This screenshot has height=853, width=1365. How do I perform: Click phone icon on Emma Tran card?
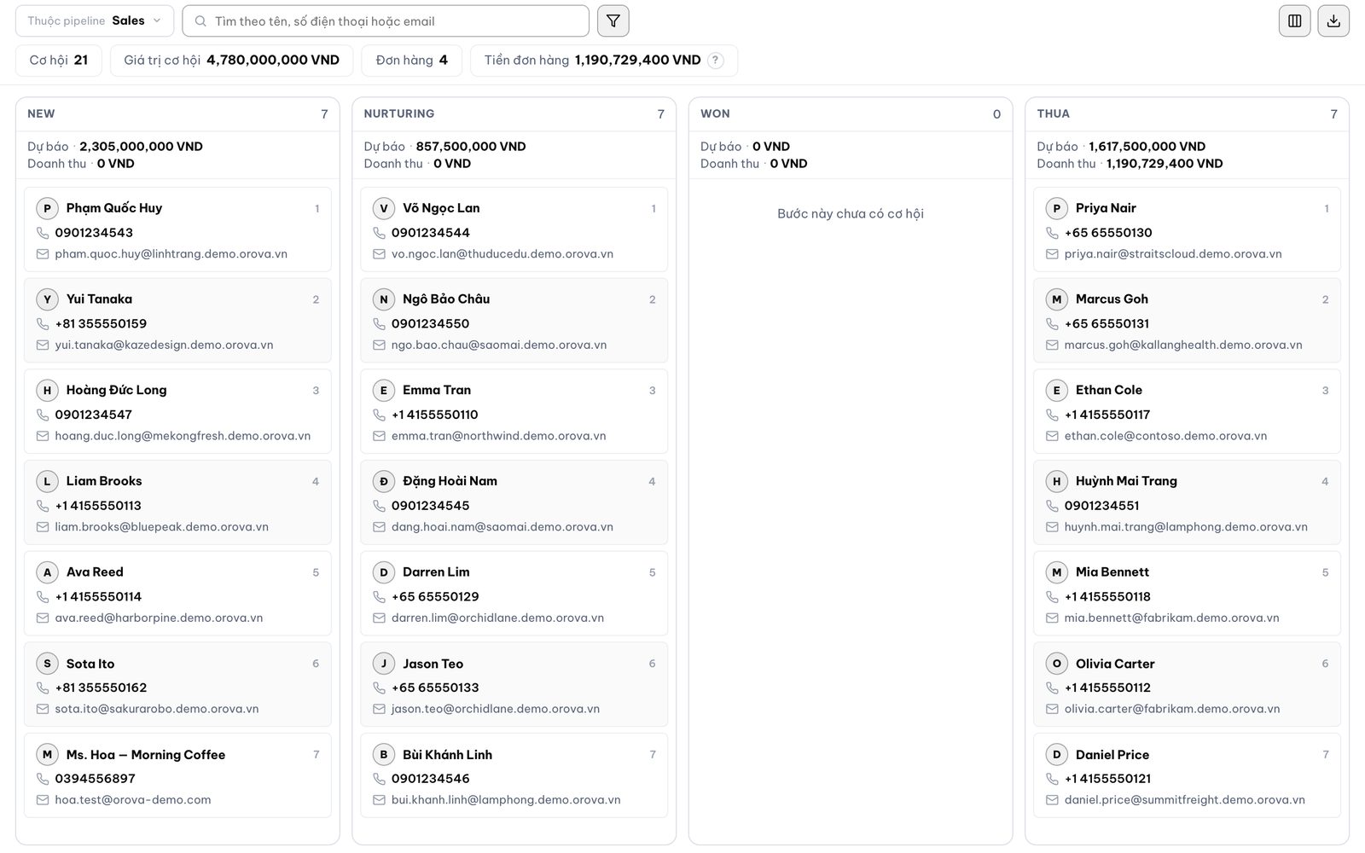coord(380,415)
